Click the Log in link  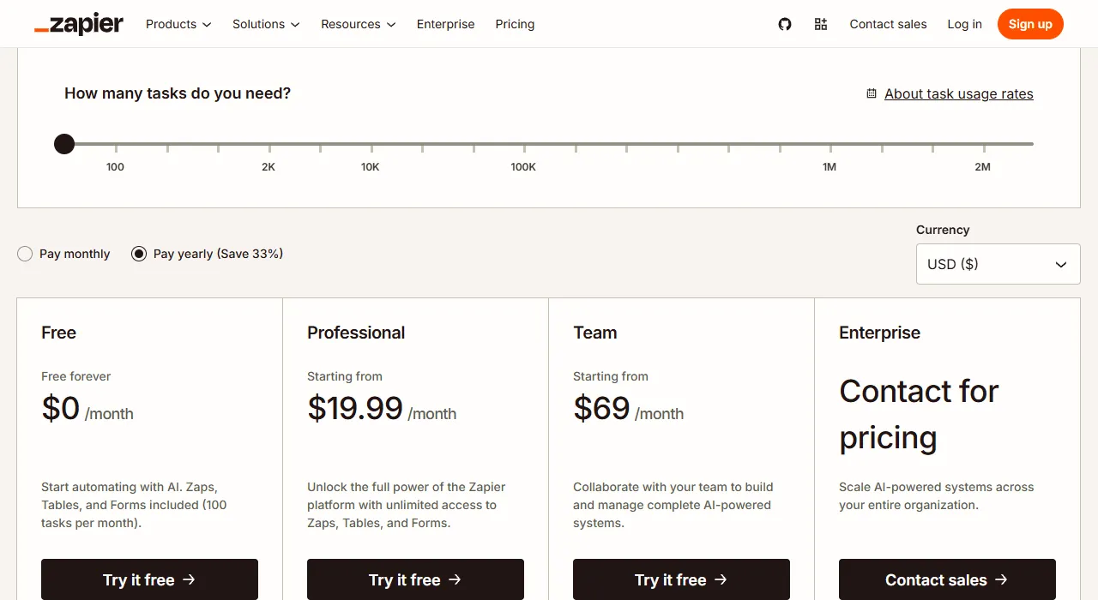(964, 24)
